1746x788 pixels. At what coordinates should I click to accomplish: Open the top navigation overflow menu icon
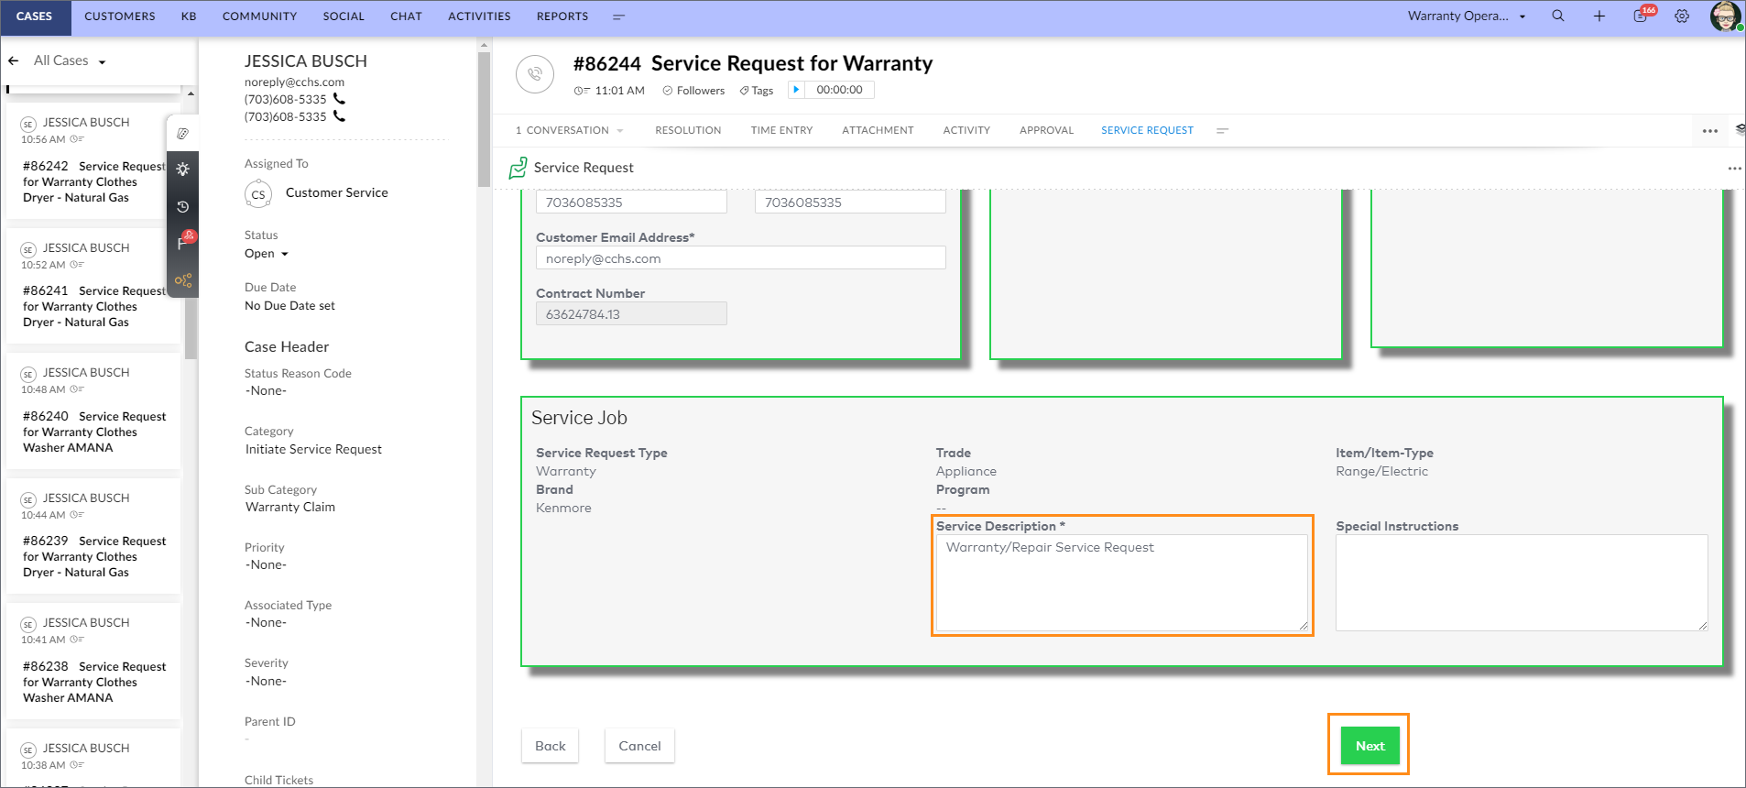[x=618, y=16]
